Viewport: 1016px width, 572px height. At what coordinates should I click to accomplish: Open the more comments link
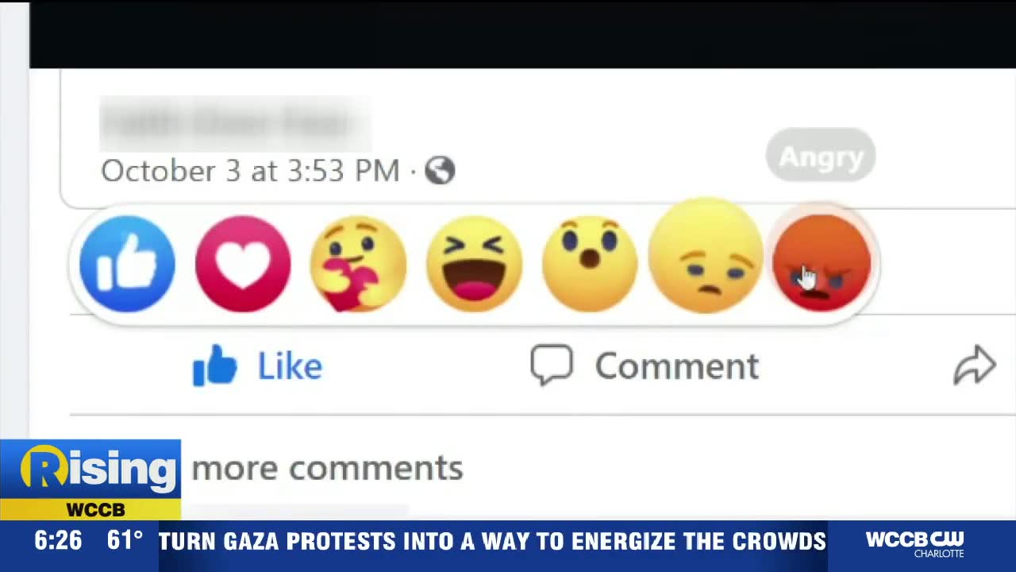click(327, 468)
